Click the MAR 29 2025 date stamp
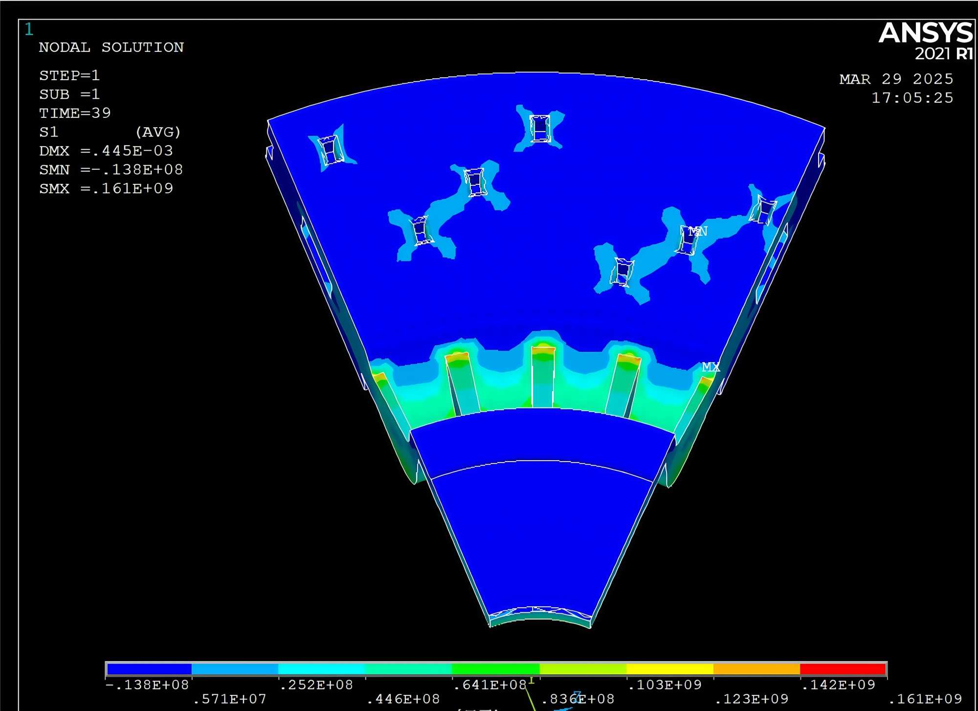The image size is (978, 711). (x=896, y=79)
